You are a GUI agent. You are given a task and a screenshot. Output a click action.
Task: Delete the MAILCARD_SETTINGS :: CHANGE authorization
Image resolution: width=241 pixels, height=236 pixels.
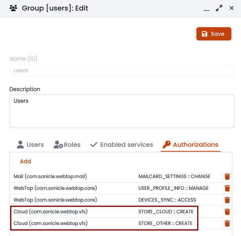[227, 177]
